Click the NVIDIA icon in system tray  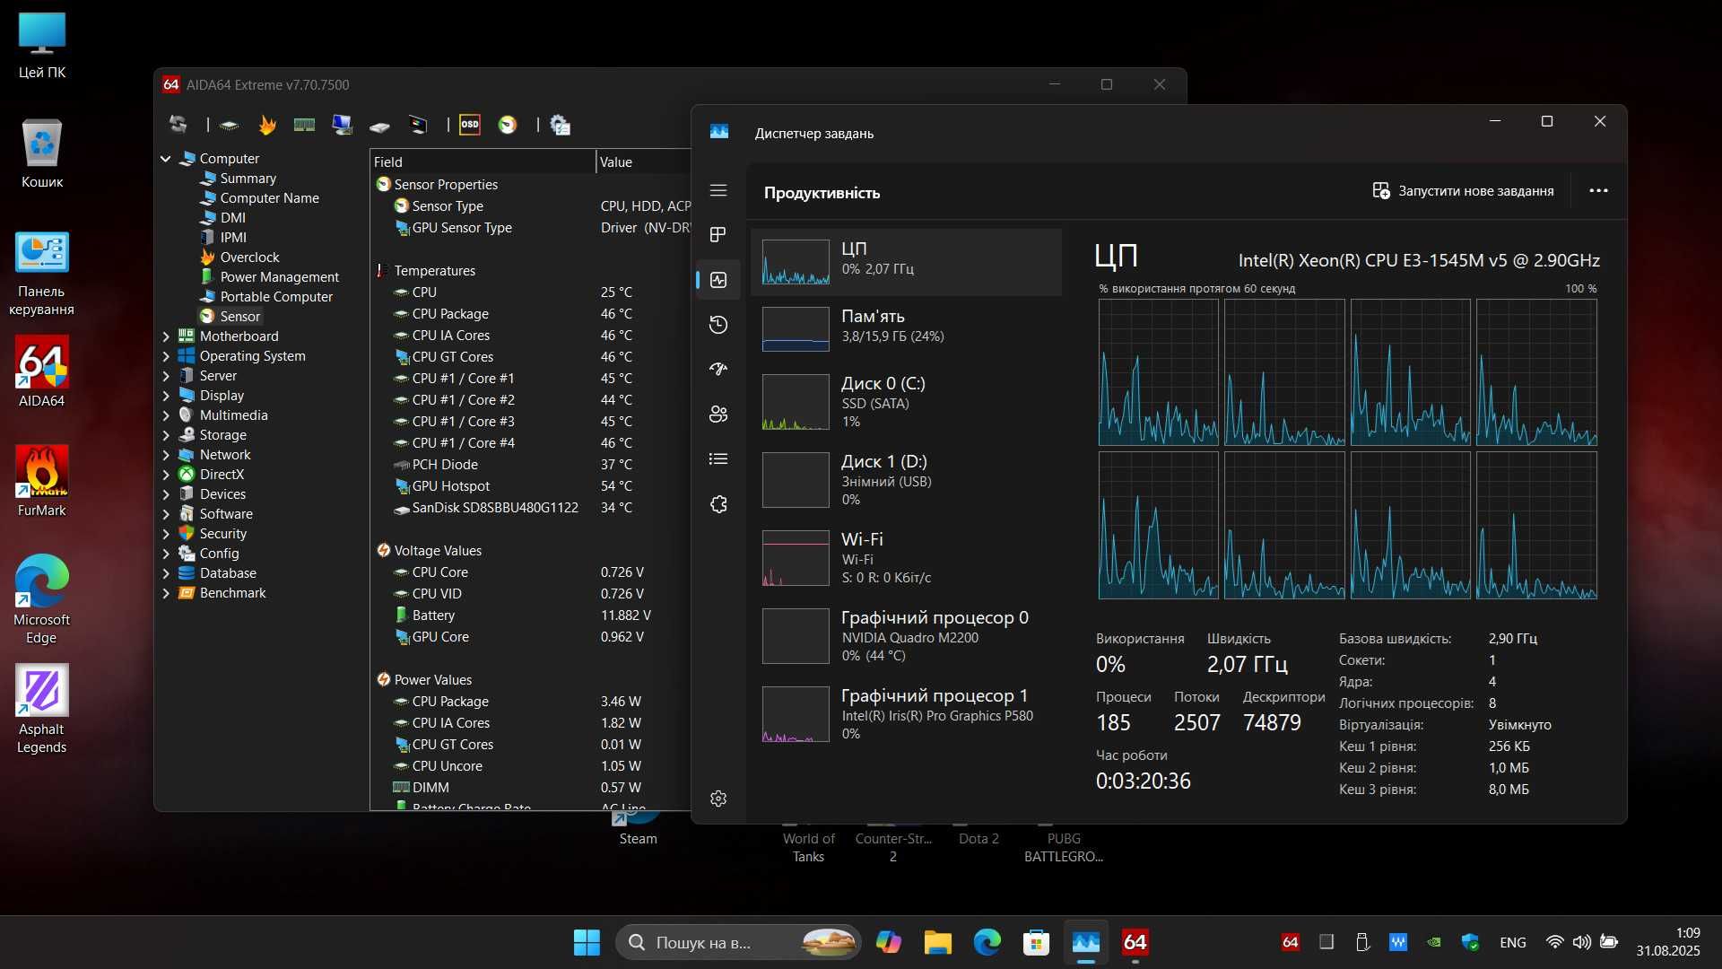(1434, 942)
